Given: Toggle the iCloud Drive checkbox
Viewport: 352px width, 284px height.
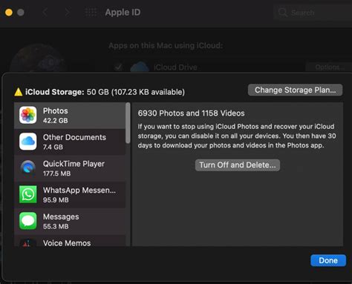Looking at the screenshot, I should tap(118, 67).
